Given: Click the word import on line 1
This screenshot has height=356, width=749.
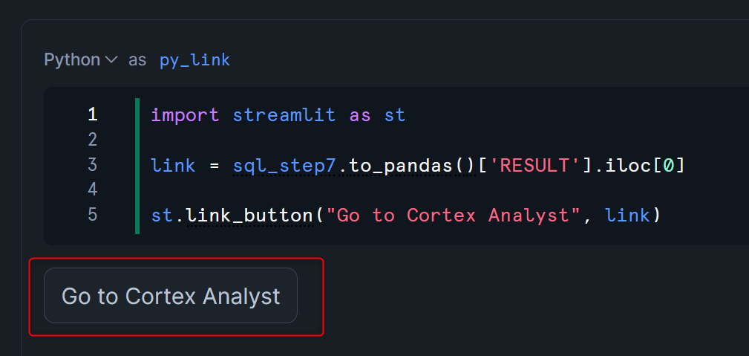Looking at the screenshot, I should pyautogui.click(x=185, y=115).
